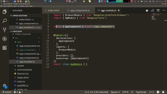
Task: Open the Source Control view icon
Action: [x=4, y=30]
